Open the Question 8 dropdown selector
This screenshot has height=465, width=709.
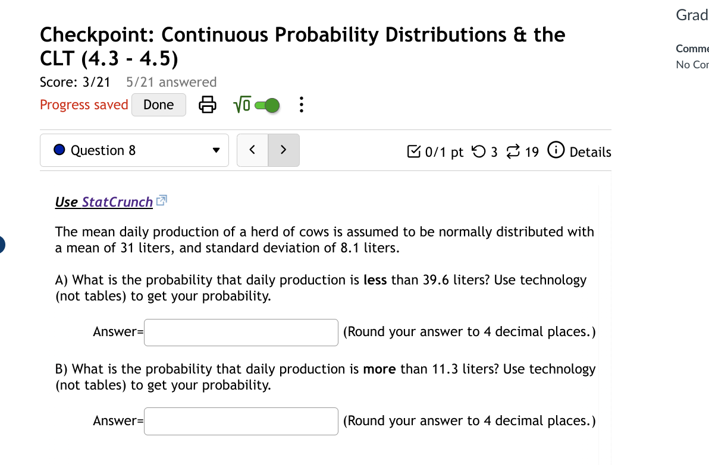(x=215, y=150)
